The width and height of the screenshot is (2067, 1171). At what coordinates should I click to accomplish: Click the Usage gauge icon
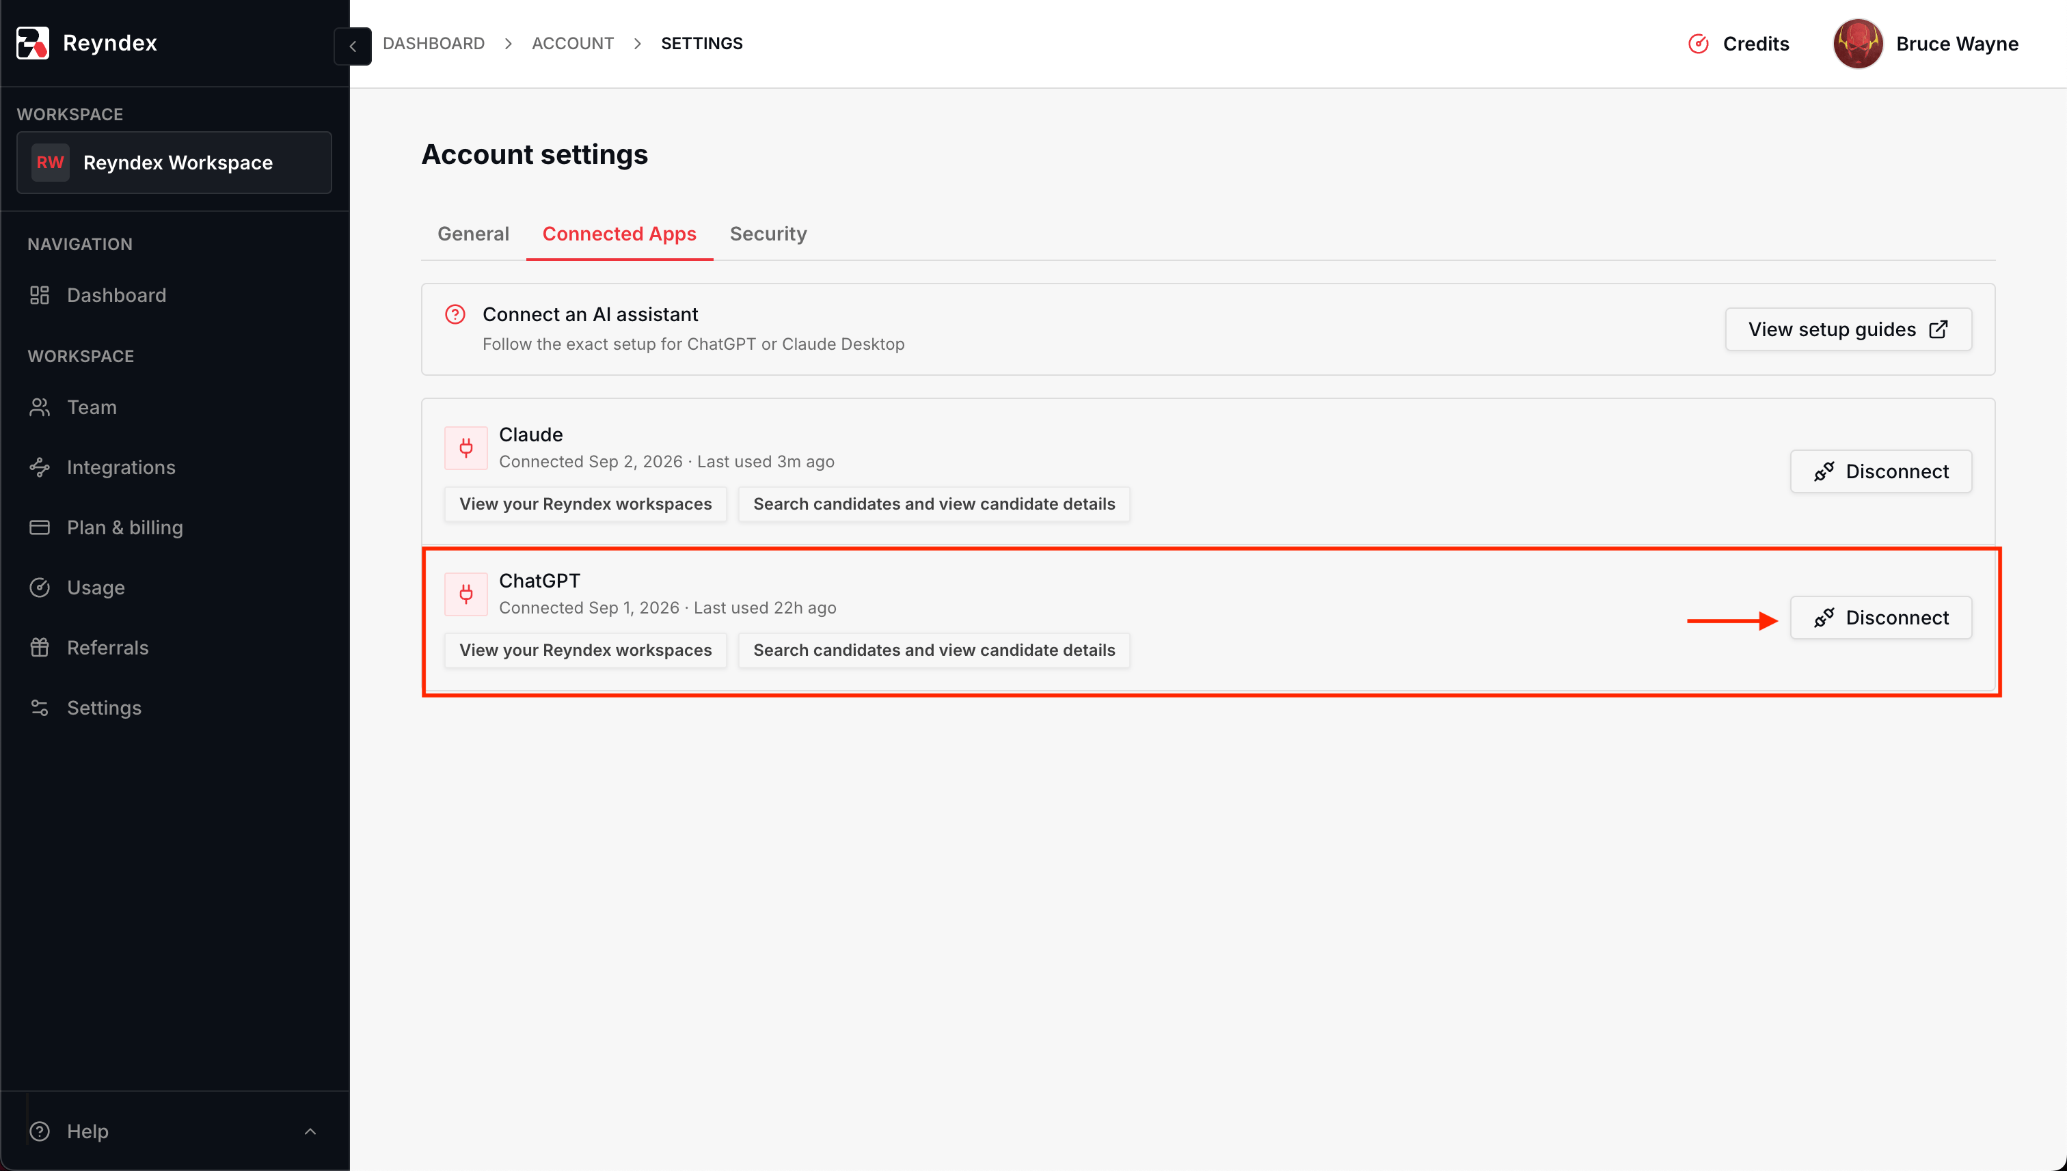[40, 588]
